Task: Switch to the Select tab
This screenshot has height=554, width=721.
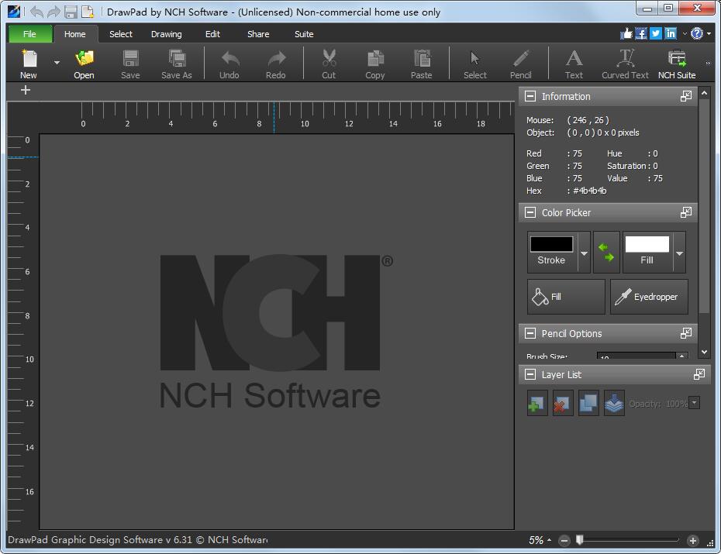Action: 121,34
